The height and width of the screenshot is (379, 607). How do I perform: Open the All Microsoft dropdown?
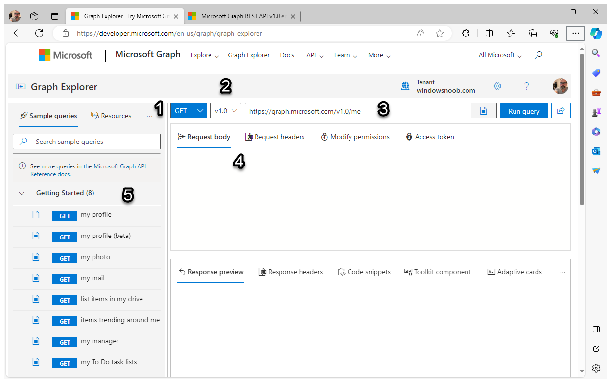(x=500, y=55)
